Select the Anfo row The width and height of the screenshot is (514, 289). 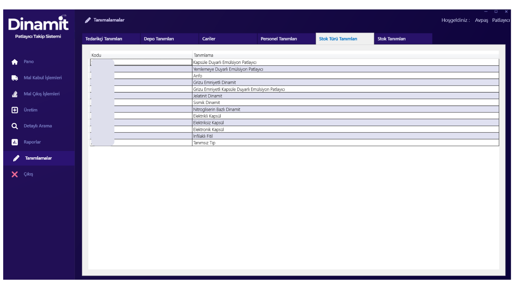(x=295, y=76)
